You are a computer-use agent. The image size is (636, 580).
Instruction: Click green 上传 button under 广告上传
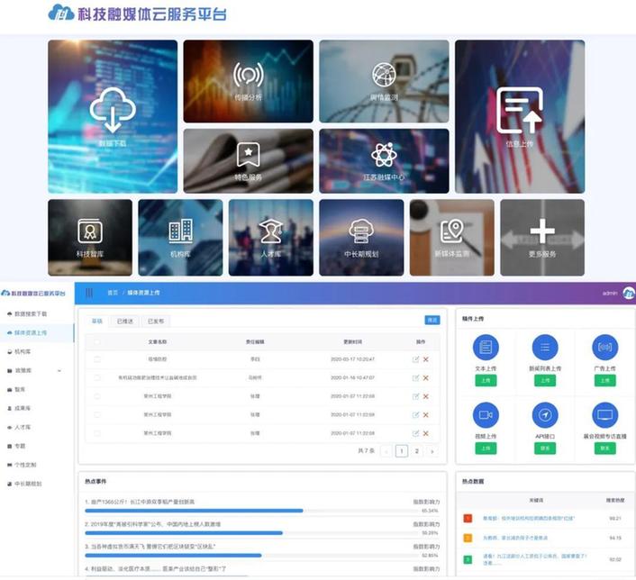pos(604,381)
